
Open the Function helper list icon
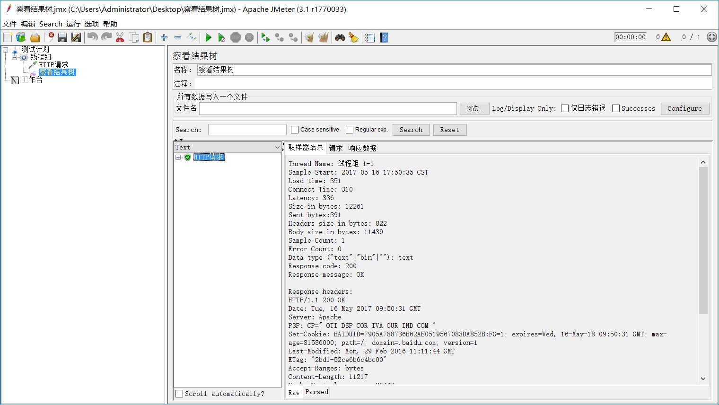coord(370,37)
